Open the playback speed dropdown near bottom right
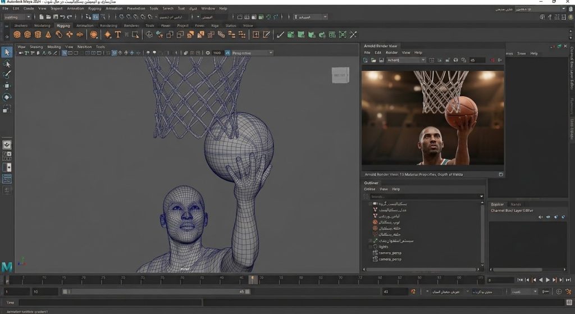This screenshot has width=575, height=314. tap(524, 292)
